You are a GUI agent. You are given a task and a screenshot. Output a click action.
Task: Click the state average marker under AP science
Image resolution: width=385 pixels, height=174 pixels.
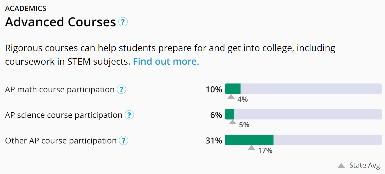coord(232,122)
